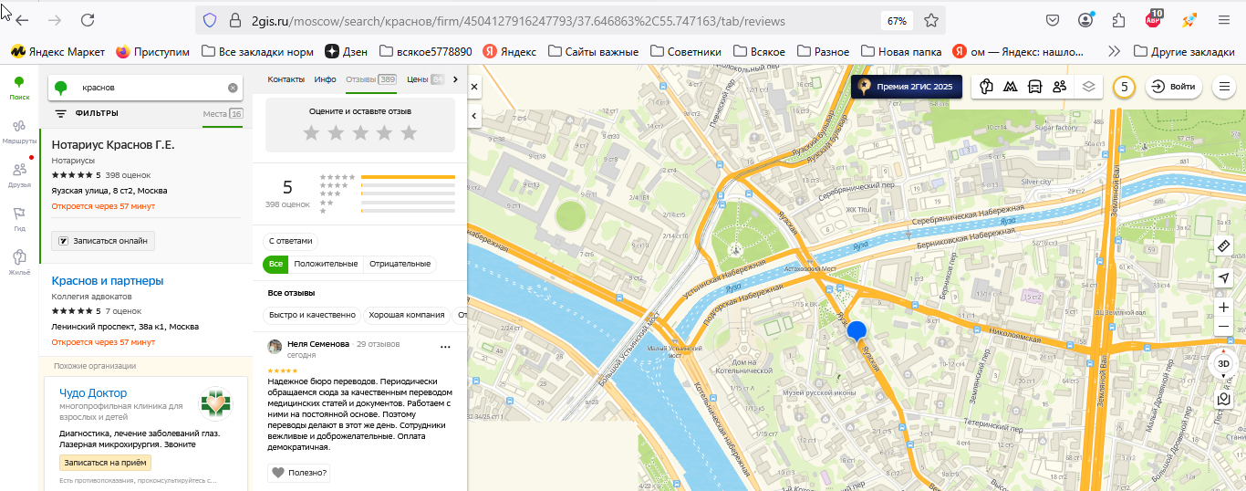Switch to the Цены tab
The width and height of the screenshot is (1246, 491).
coord(425,79)
